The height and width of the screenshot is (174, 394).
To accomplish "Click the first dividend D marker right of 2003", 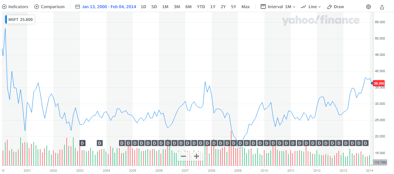I will click(82, 143).
